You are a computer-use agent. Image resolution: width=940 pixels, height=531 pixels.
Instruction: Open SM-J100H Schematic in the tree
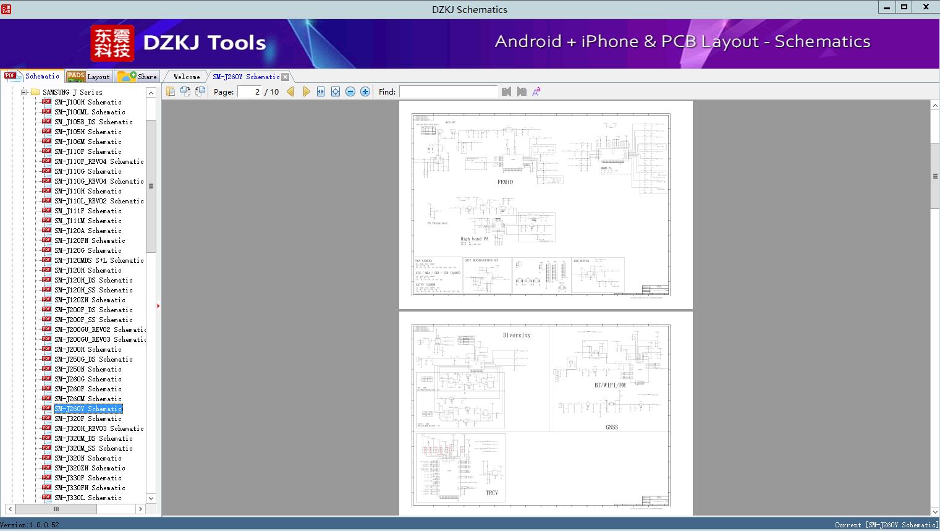tap(88, 102)
